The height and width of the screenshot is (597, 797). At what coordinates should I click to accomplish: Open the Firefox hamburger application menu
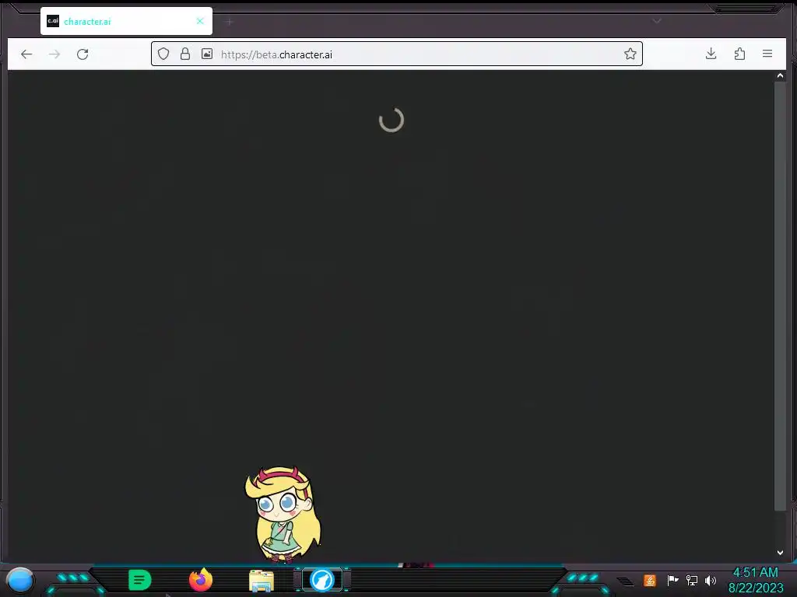[767, 54]
